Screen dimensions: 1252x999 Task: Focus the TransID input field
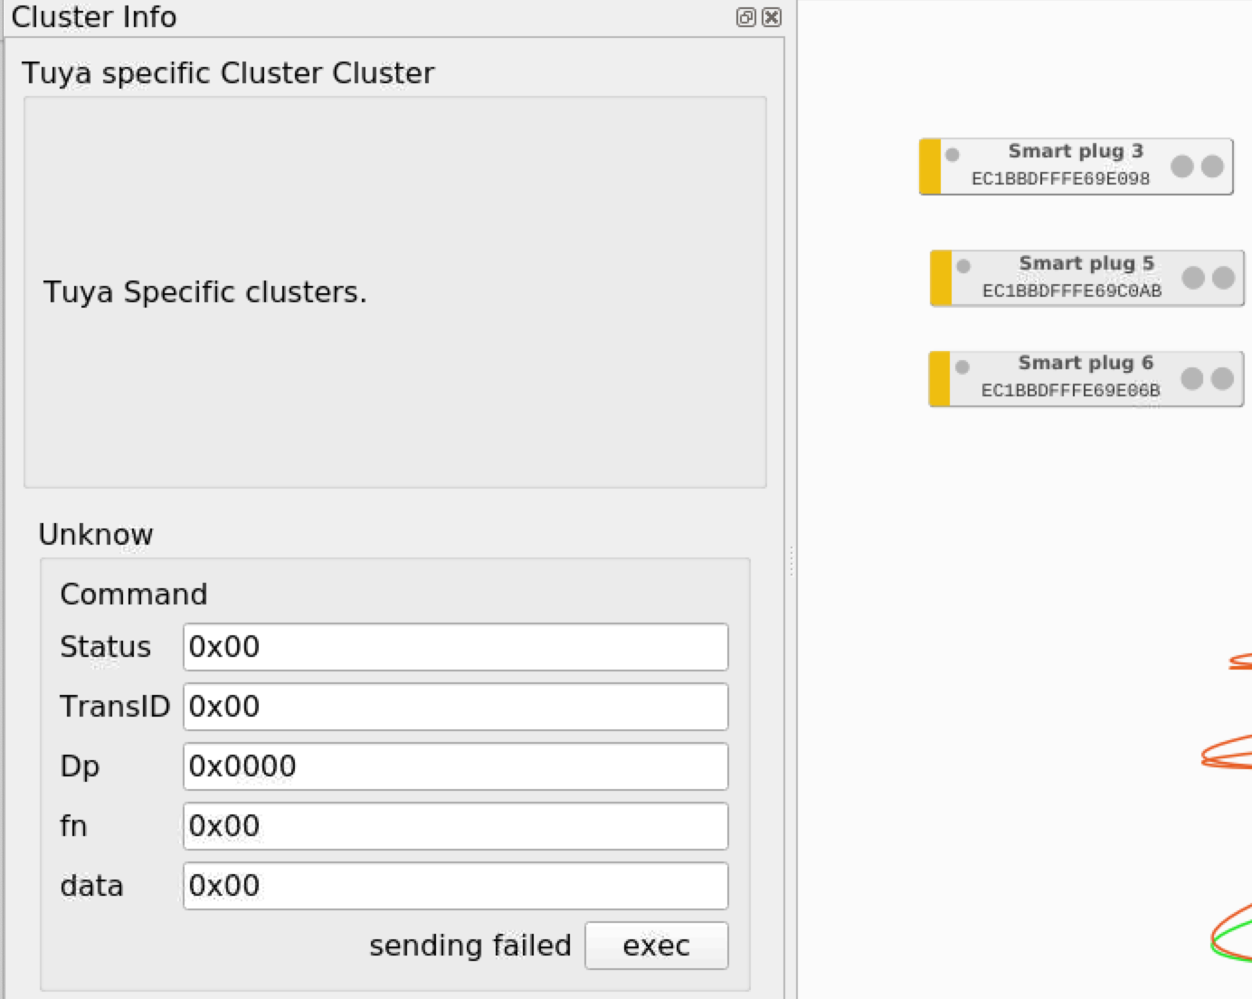coord(455,707)
